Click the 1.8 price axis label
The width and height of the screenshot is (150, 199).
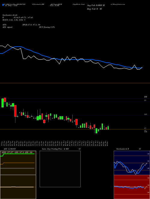(x=145, y=100)
